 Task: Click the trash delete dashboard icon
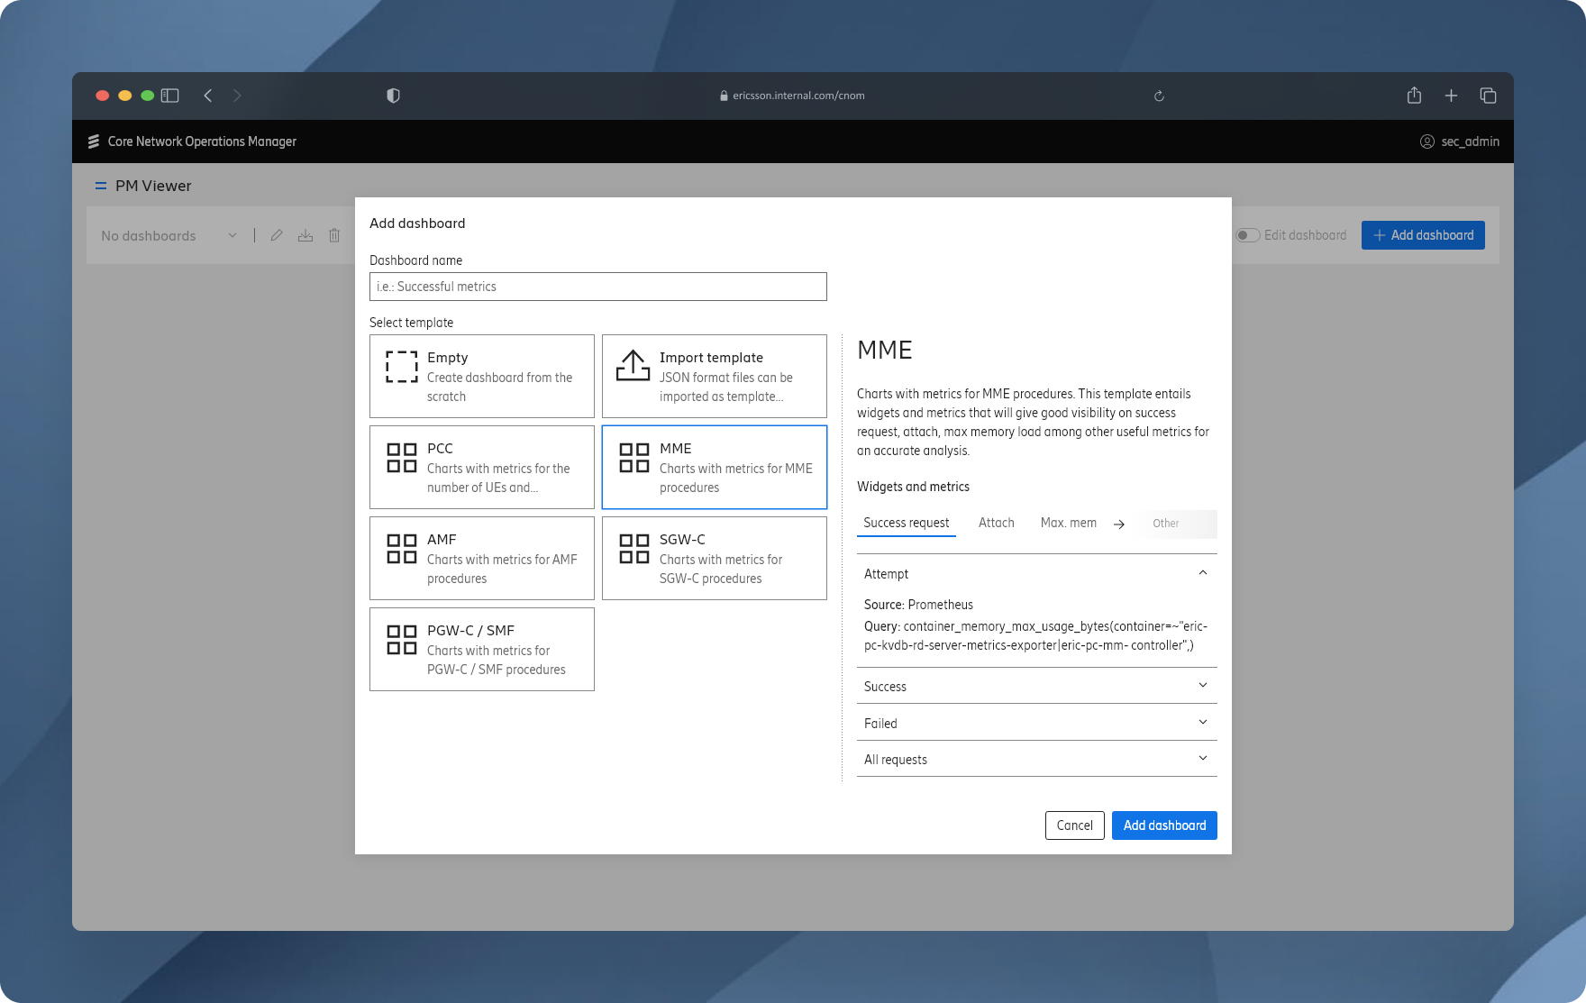[x=334, y=235]
